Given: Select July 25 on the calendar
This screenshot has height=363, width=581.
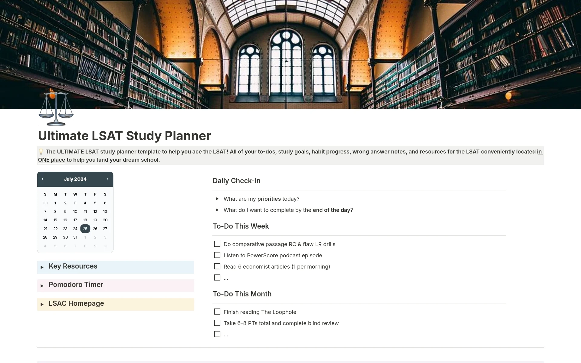Looking at the screenshot, I should 85,229.
